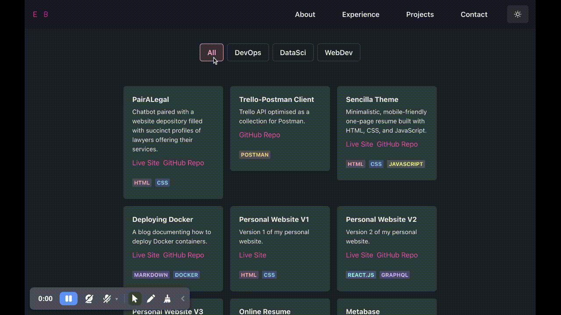Toggle the All projects filter
Screen dimensions: 561x315
tap(212, 52)
